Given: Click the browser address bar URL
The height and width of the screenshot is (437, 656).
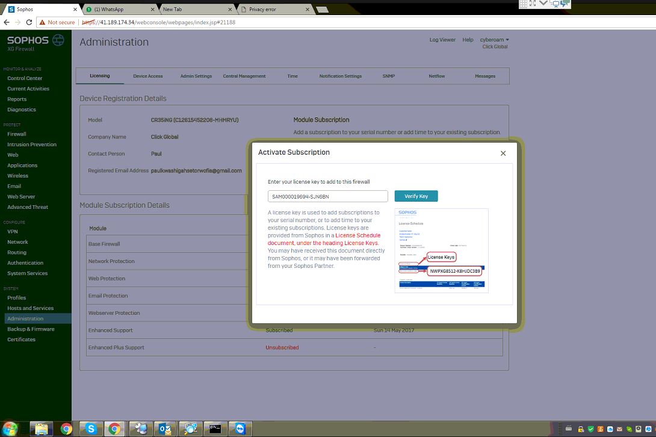Looking at the screenshot, I should click(159, 22).
